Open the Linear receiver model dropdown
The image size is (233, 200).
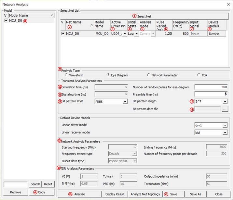[225, 132]
